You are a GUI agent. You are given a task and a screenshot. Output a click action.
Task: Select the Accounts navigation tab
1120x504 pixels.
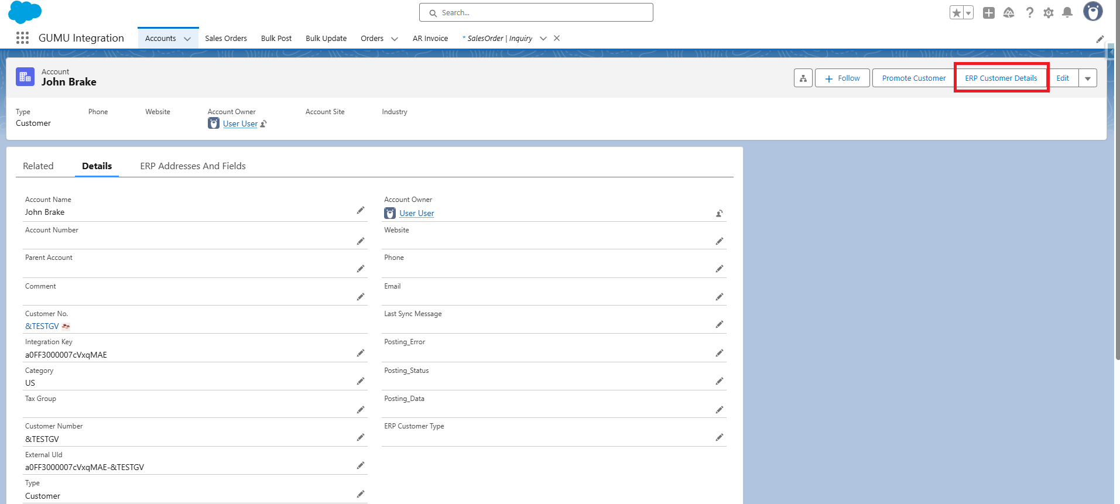(x=160, y=39)
